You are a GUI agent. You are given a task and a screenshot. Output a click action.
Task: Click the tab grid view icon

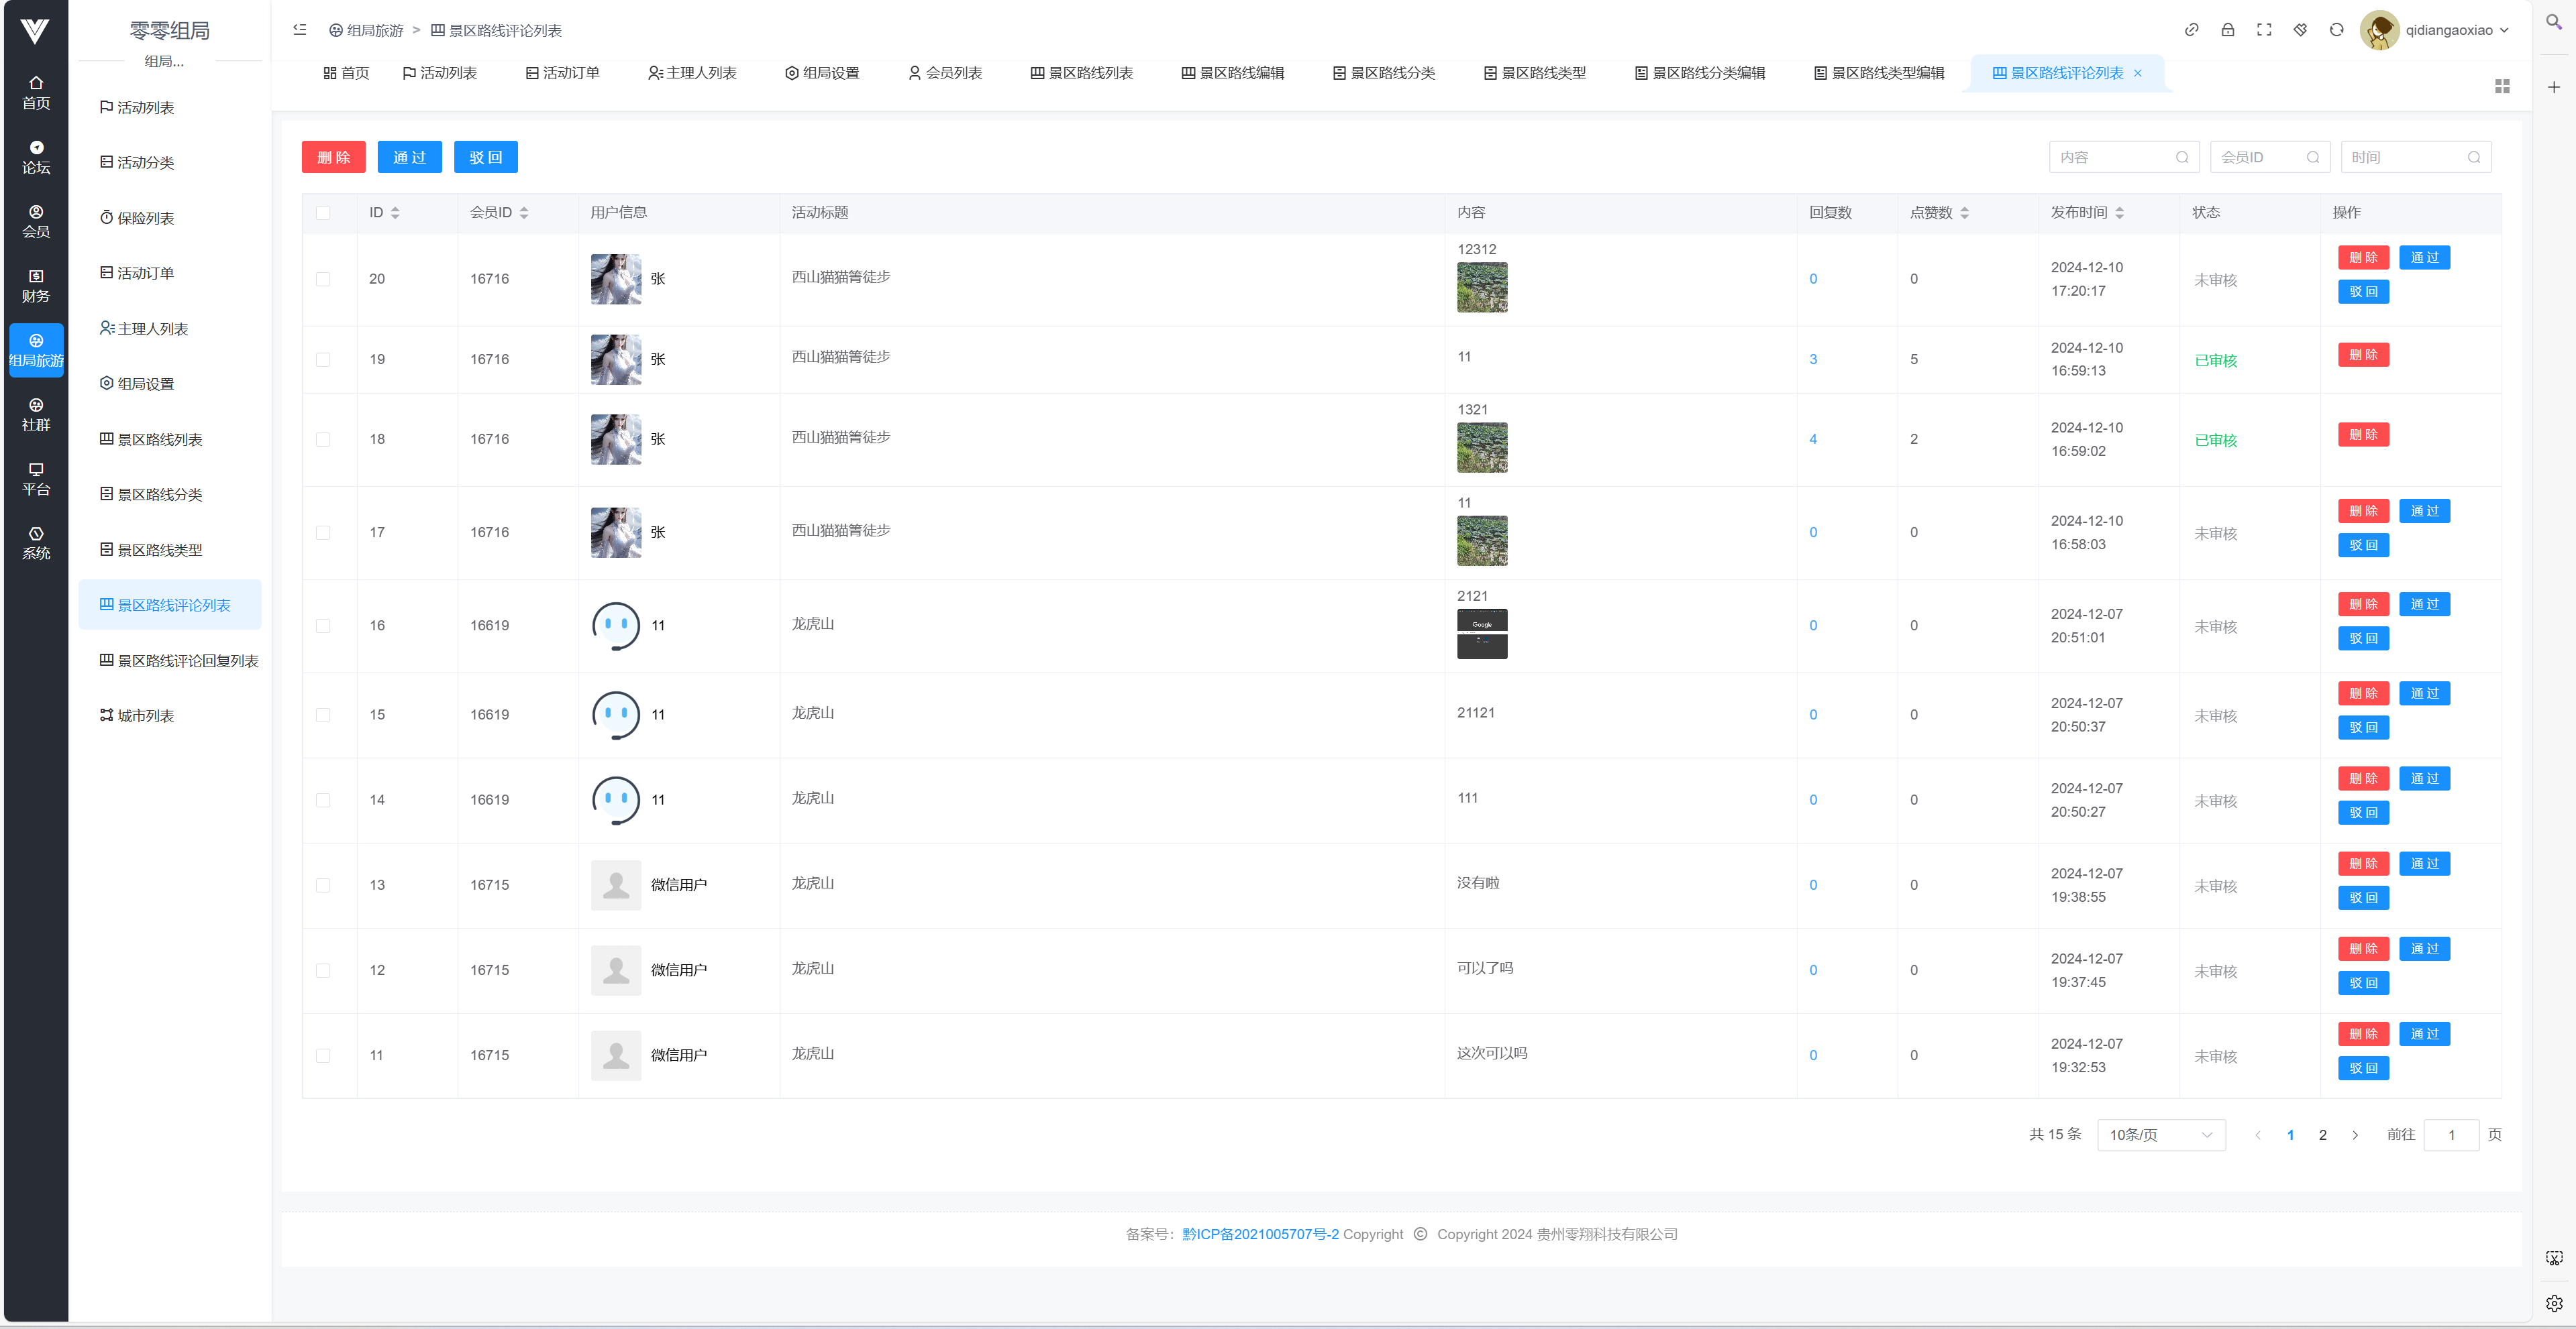coord(2501,87)
